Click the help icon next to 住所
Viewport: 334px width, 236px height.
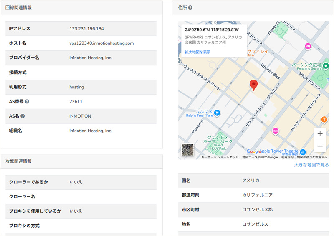(x=190, y=8)
